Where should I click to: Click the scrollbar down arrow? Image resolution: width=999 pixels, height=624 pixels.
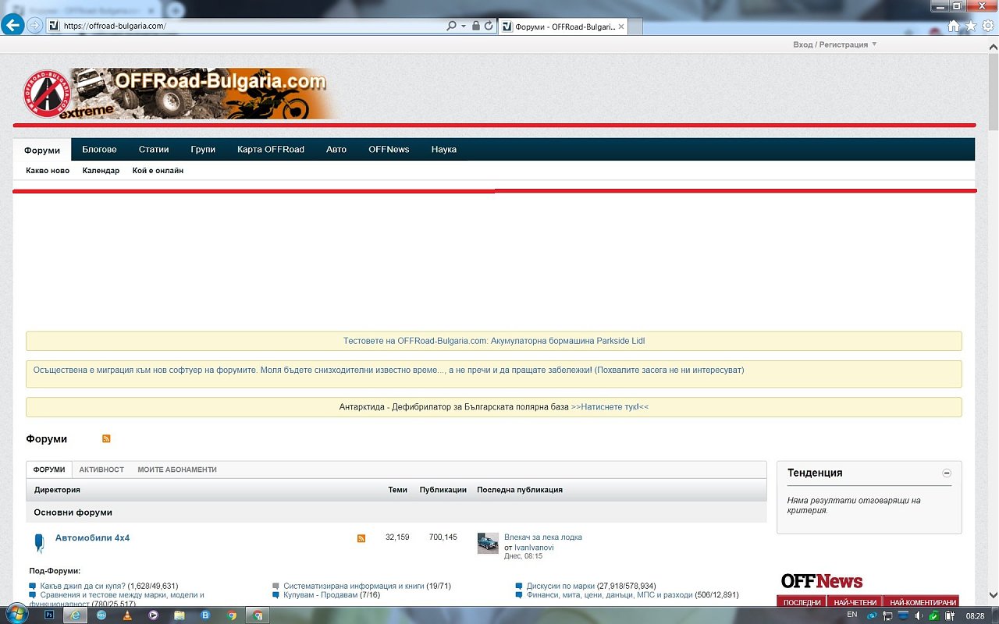click(993, 594)
